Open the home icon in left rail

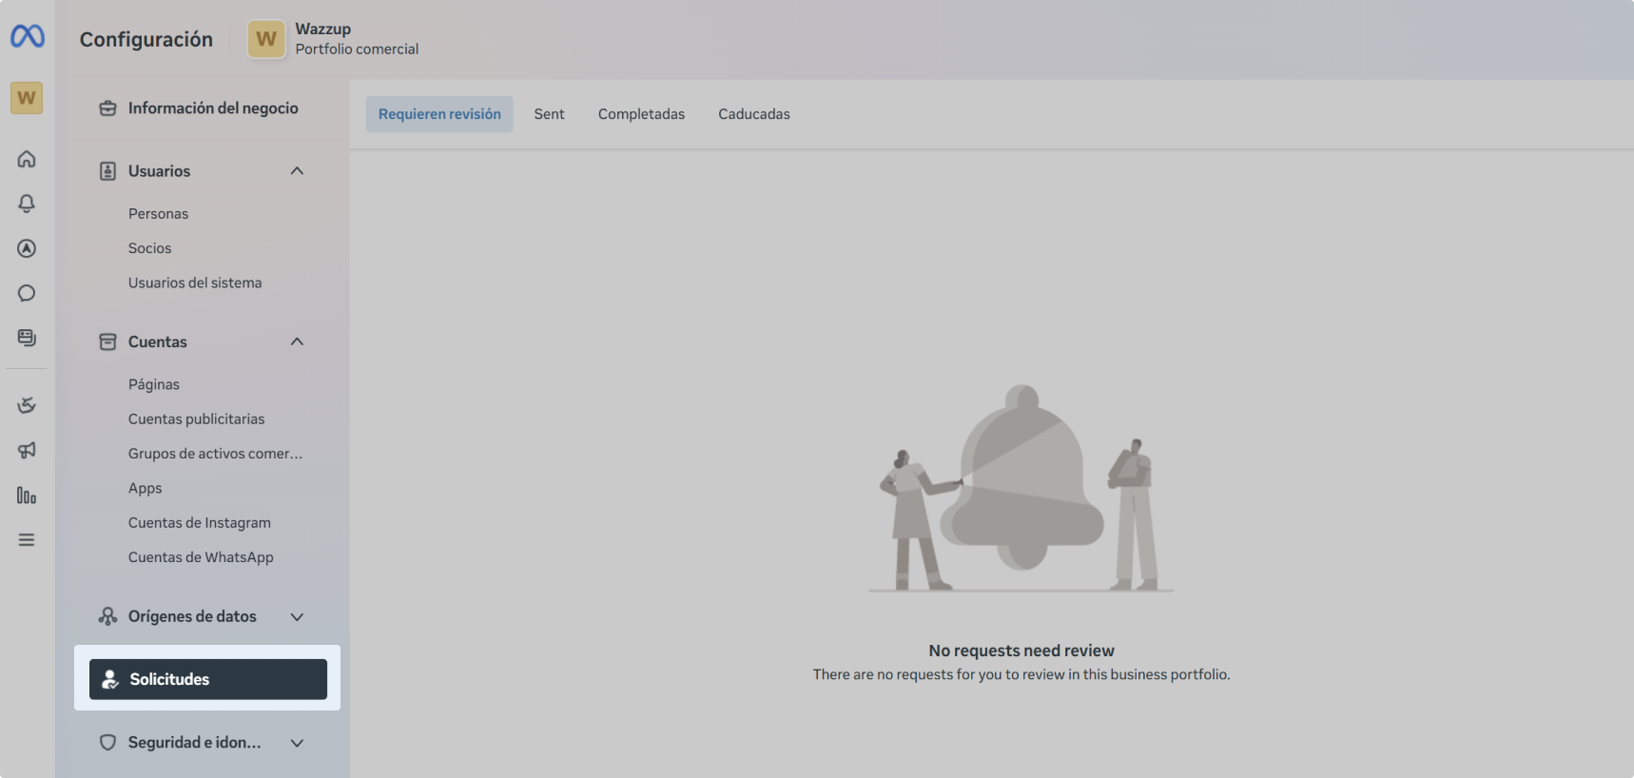click(27, 159)
